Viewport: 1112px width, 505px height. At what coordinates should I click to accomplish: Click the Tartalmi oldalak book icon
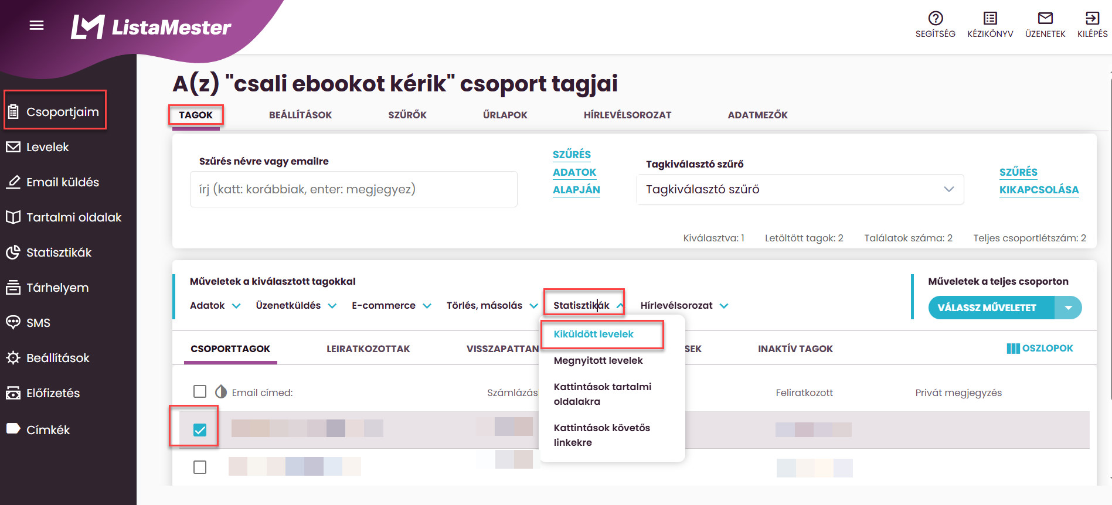click(13, 217)
